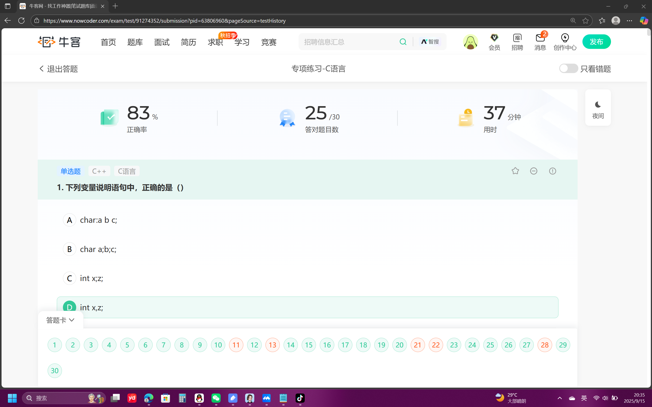Open the 求职 nav item
This screenshot has height=407, width=652.
click(x=215, y=42)
